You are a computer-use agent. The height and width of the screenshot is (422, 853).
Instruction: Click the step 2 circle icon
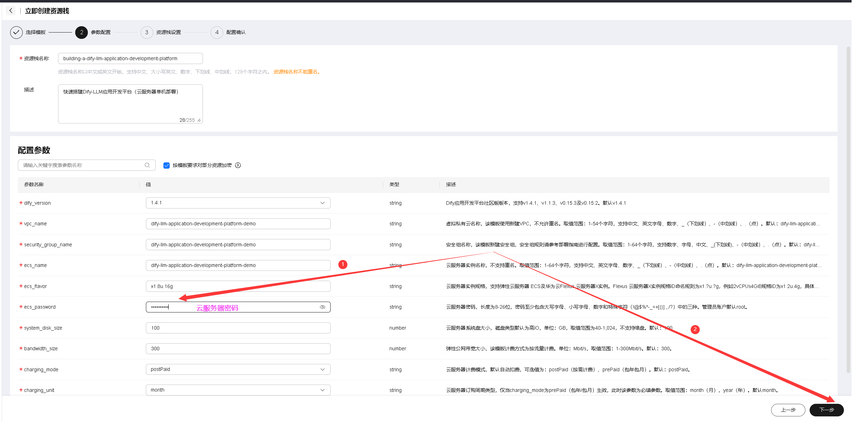[82, 32]
